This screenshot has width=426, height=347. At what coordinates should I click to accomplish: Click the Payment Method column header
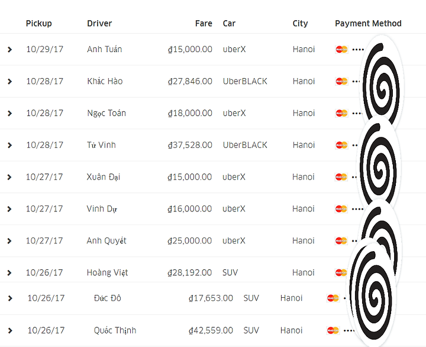click(x=368, y=24)
